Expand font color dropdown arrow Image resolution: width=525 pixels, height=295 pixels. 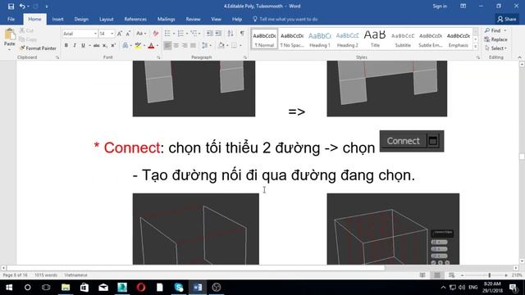click(157, 46)
